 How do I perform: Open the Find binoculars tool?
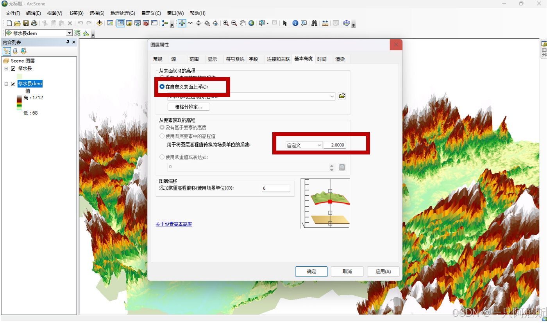coord(314,23)
